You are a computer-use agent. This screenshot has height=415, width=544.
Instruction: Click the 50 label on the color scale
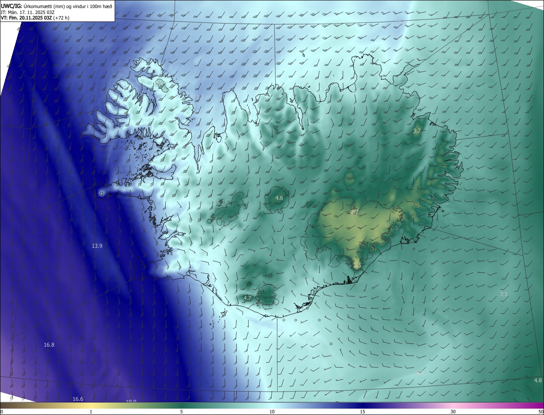(x=541, y=412)
